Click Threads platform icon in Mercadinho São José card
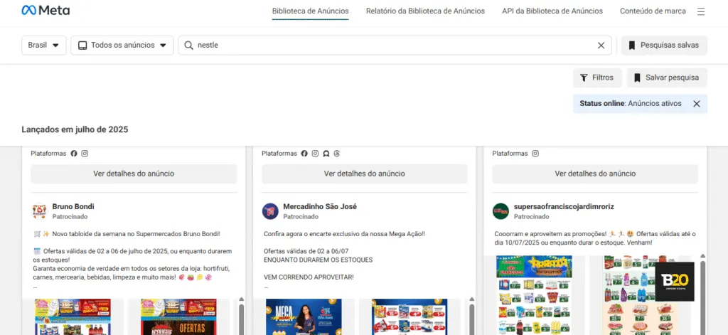The width and height of the screenshot is (728, 335). (336, 154)
